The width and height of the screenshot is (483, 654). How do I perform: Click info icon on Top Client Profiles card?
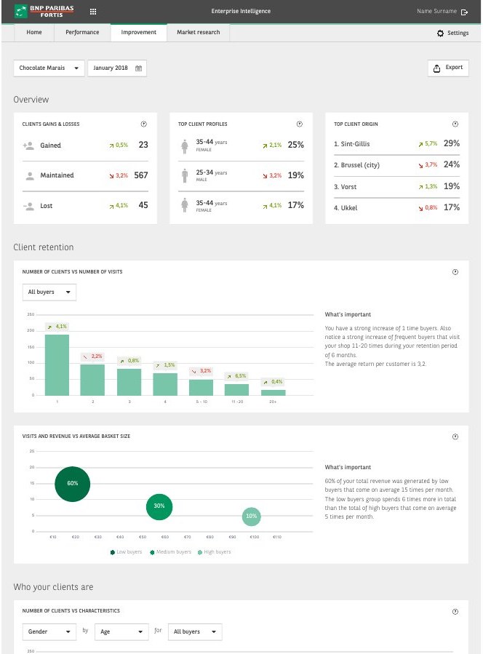300,124
